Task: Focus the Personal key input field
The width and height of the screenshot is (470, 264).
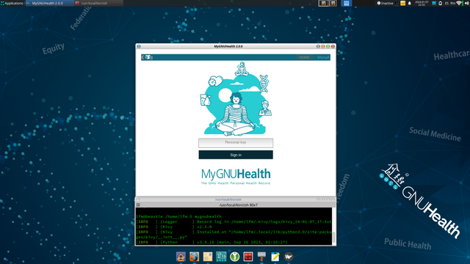Action: (x=236, y=143)
